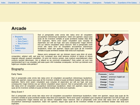Click the Arcade page title
This screenshot has height=105, width=140.
(19, 29)
